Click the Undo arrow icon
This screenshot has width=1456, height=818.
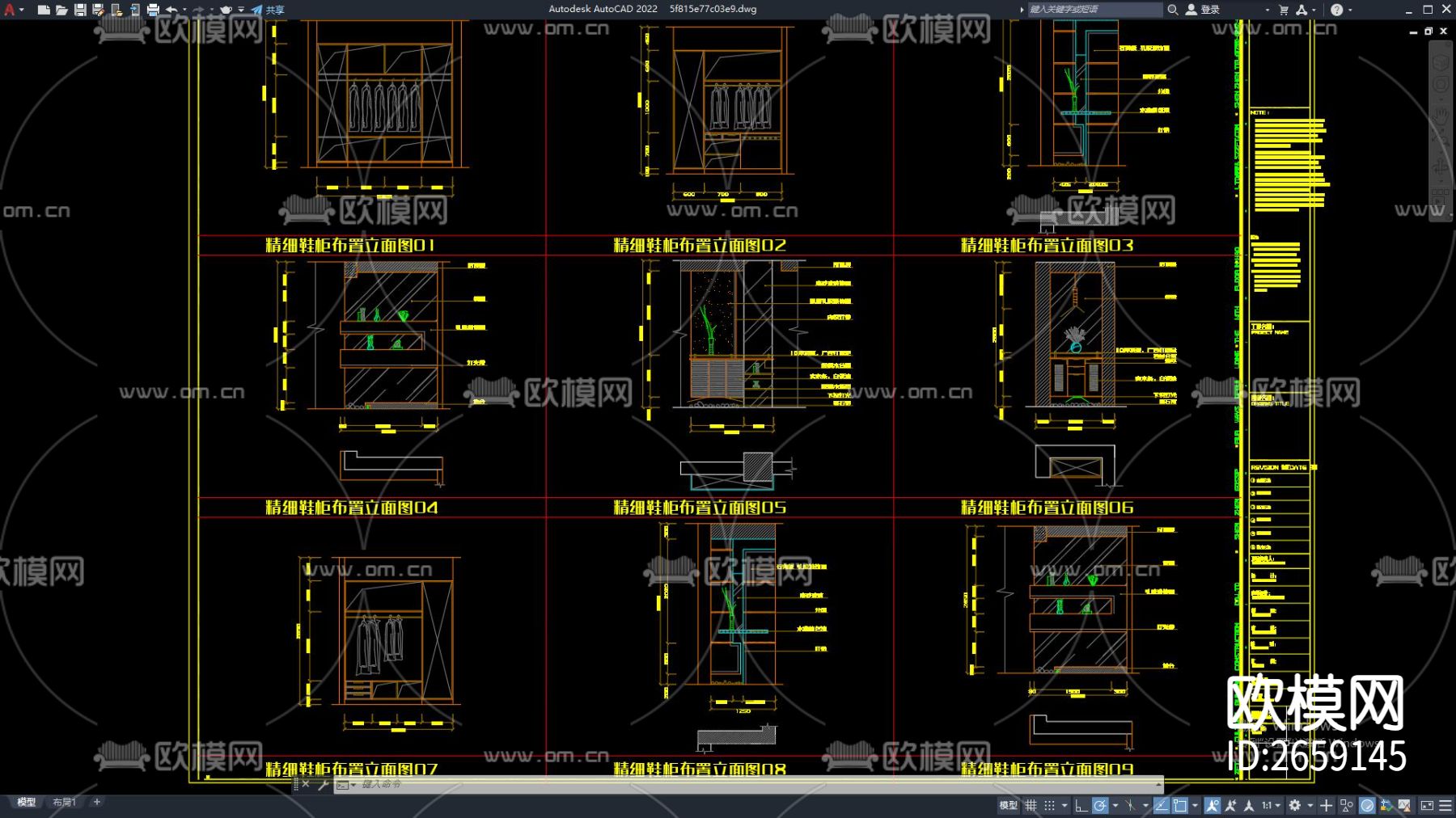tap(171, 10)
